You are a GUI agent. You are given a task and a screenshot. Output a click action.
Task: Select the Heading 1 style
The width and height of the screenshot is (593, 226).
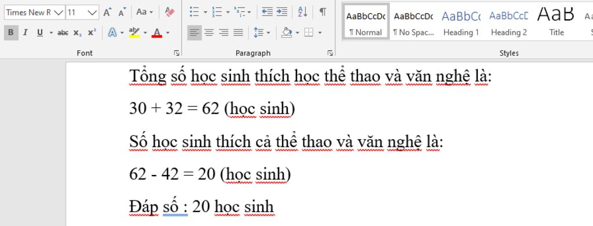click(x=461, y=21)
